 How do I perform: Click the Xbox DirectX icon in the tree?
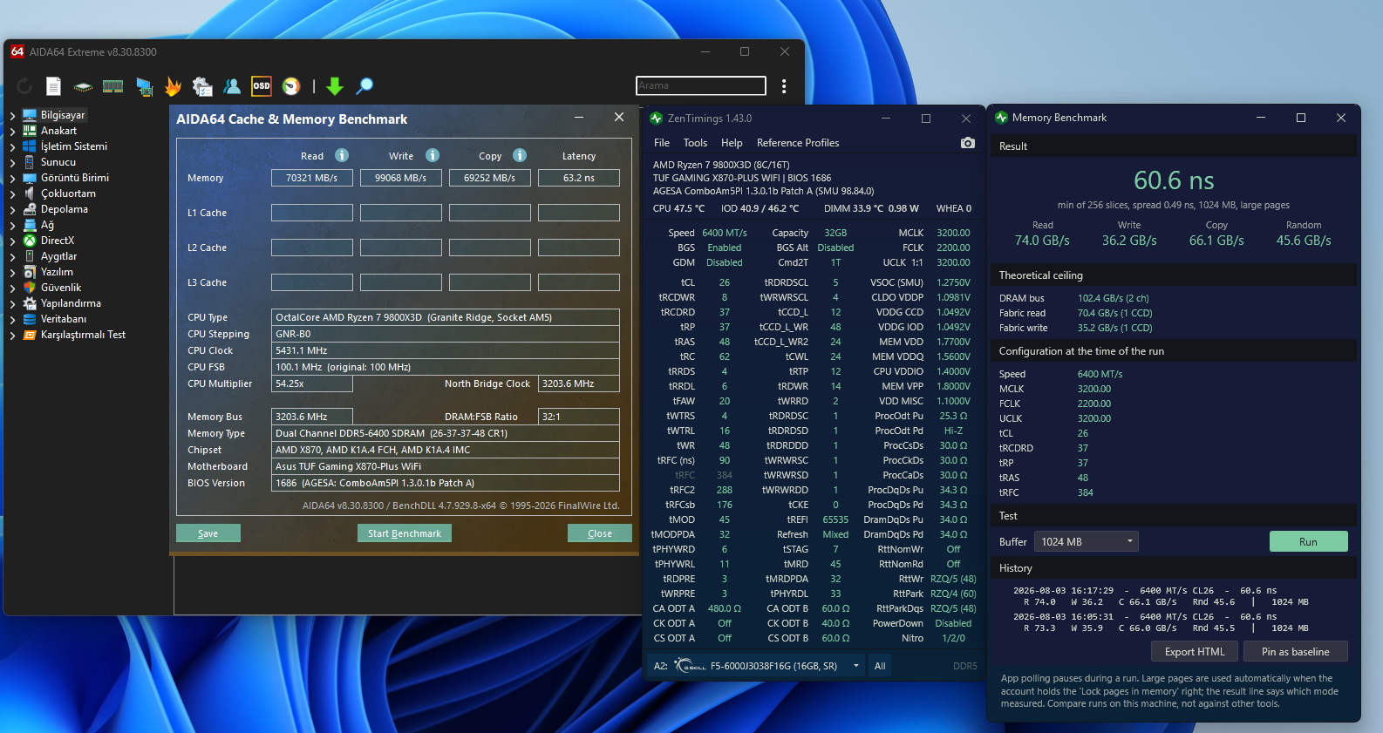tap(30, 241)
